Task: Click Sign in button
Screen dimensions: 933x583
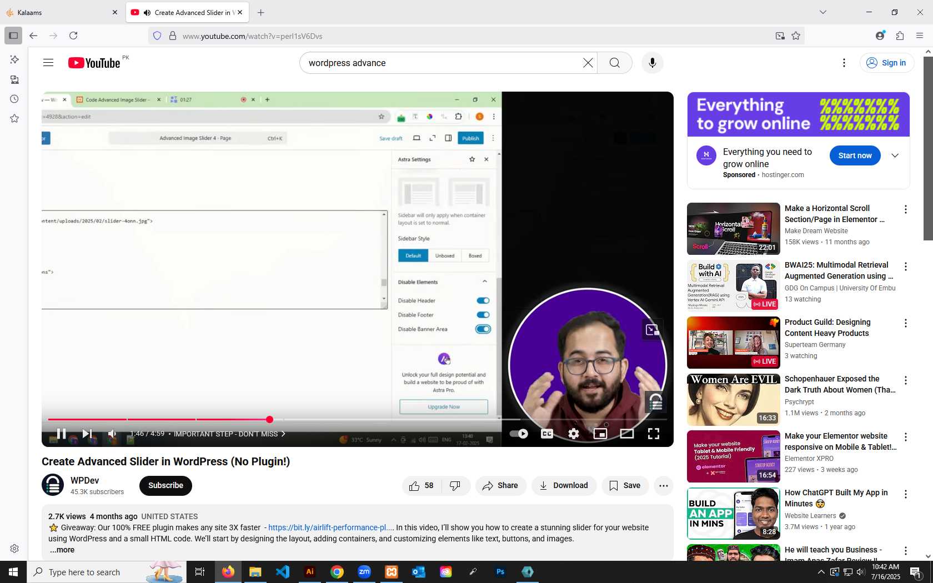Action: click(887, 63)
